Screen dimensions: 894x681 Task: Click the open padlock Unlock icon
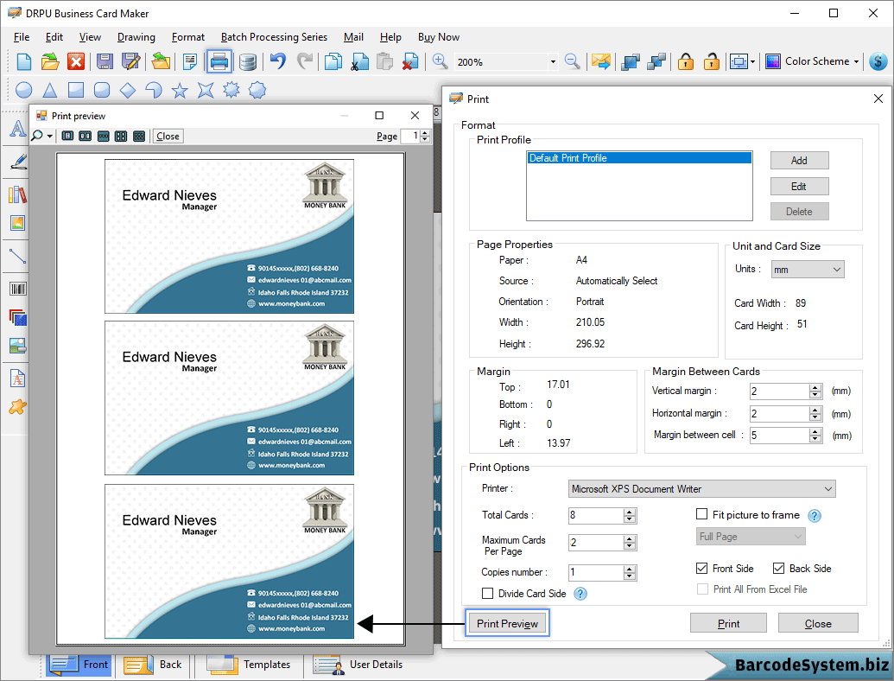[x=711, y=60]
